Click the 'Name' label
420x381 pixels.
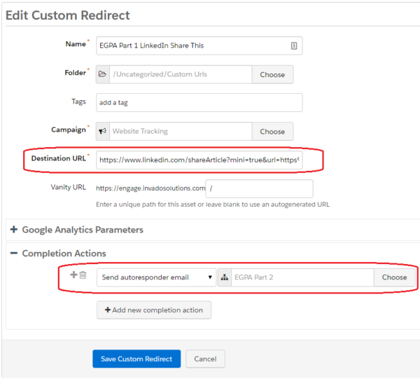click(76, 44)
